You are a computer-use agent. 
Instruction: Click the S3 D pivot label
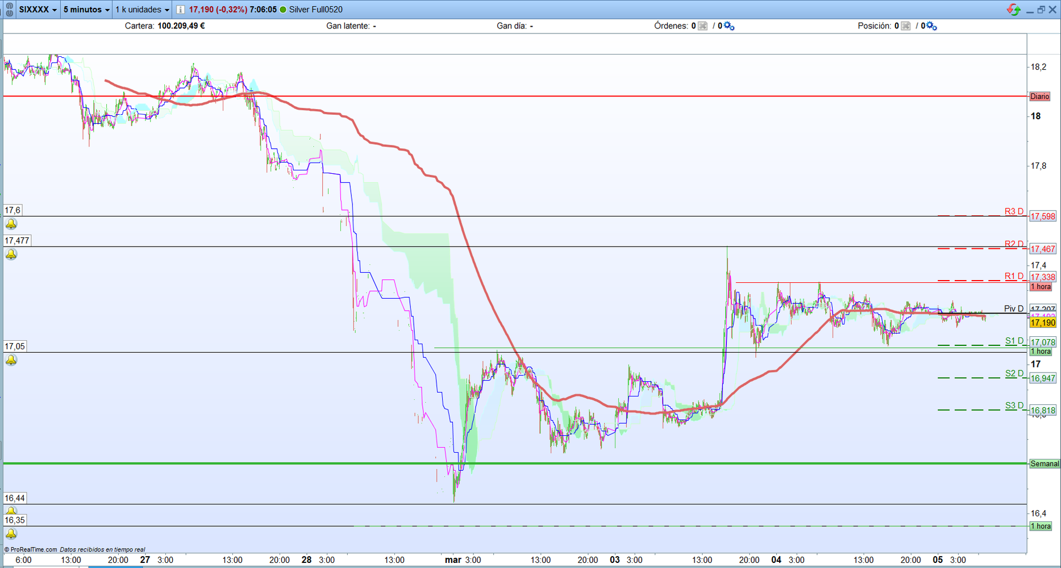[x=1014, y=406]
